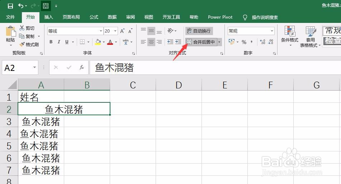341x184 pixels.
Task: Switch to the 插入 tab
Action: [x=48, y=17]
